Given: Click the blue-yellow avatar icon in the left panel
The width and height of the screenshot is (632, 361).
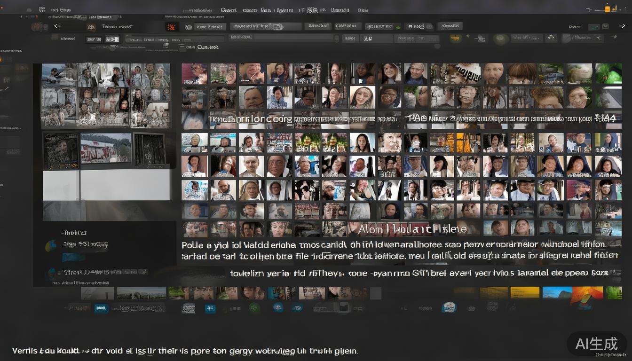Looking at the screenshot, I should (x=51, y=245).
